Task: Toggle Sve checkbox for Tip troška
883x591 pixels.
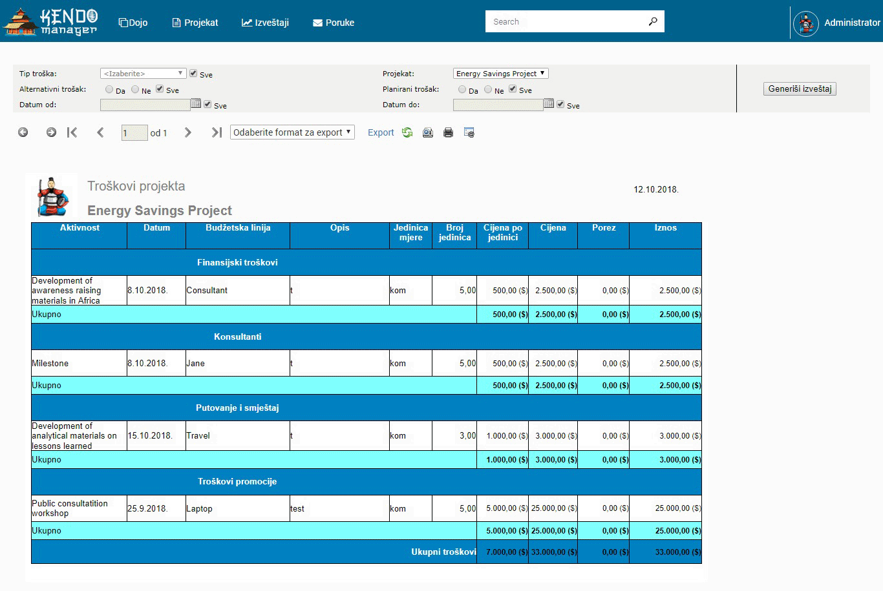Action: (193, 74)
